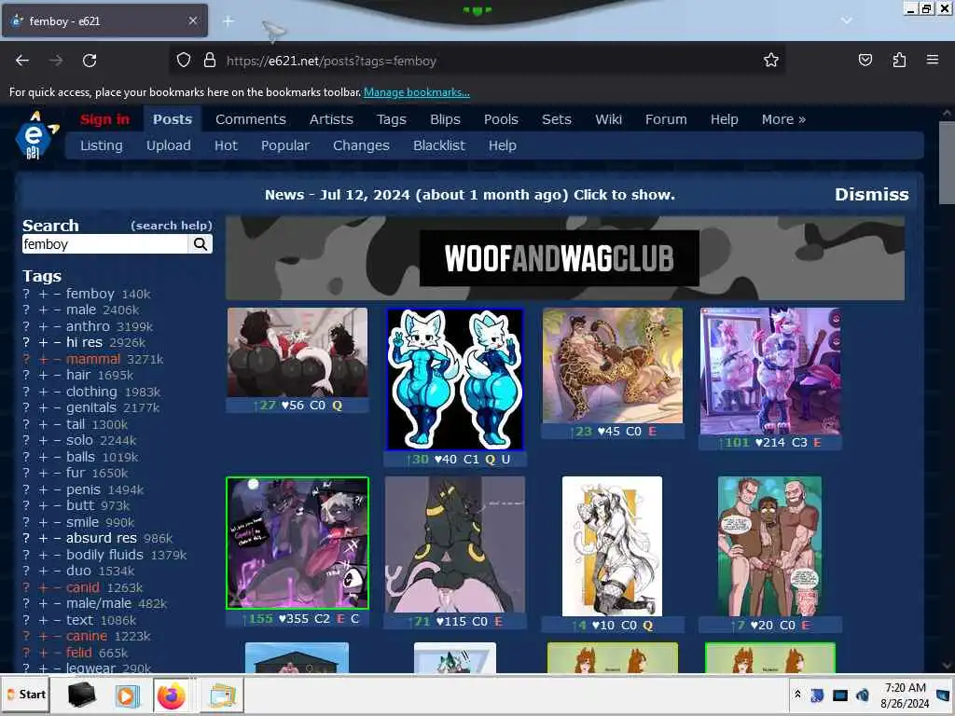Exclude the 'clothing' tag with its minus sign
This screenshot has height=716, width=955.
pos(57,392)
